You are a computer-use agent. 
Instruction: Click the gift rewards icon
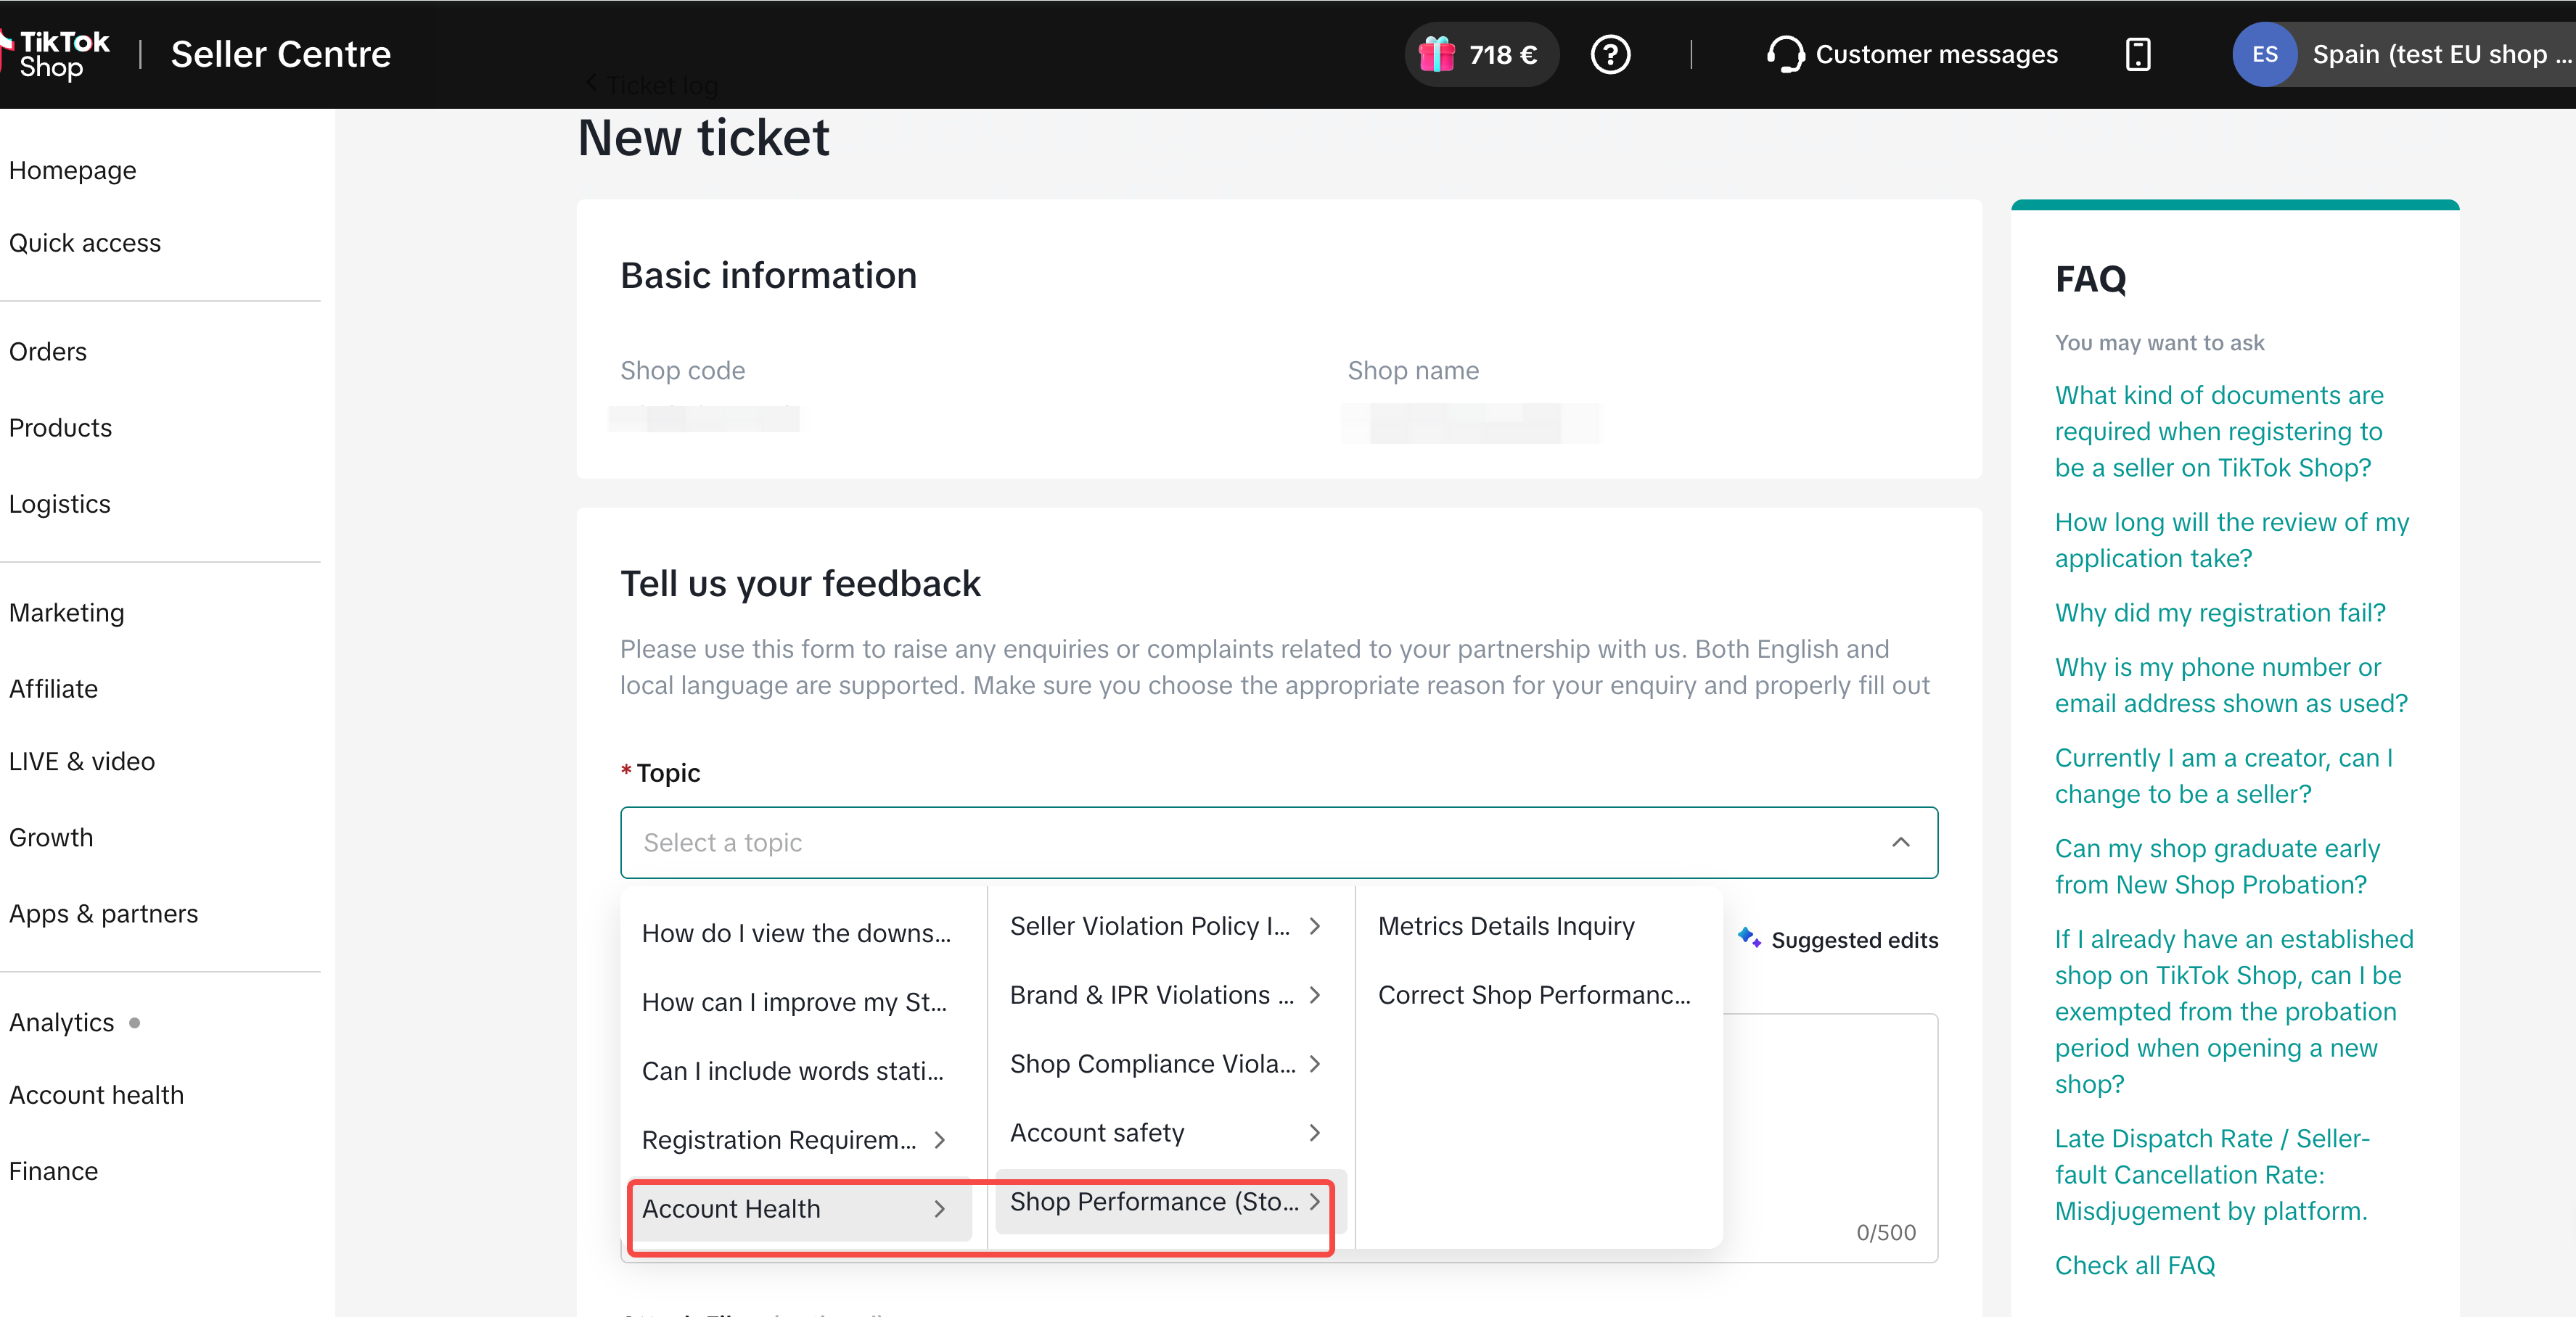click(x=1436, y=54)
